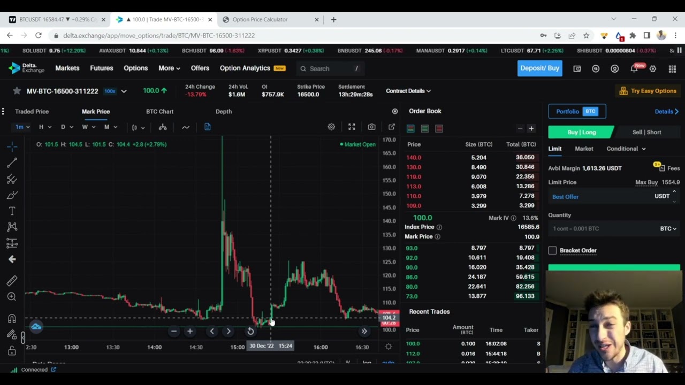This screenshot has width=685, height=385.
Task: Click the back arrow in drawing toolbar
Action: pos(12,259)
